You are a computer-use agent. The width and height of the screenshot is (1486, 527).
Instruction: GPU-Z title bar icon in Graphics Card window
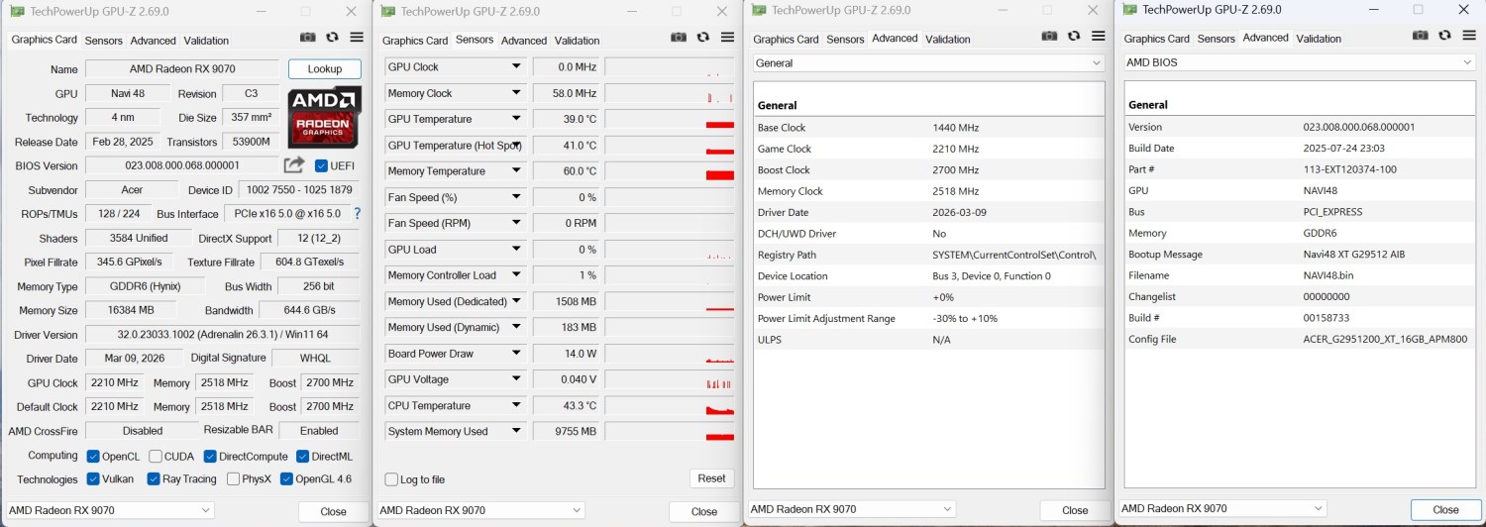click(x=17, y=12)
